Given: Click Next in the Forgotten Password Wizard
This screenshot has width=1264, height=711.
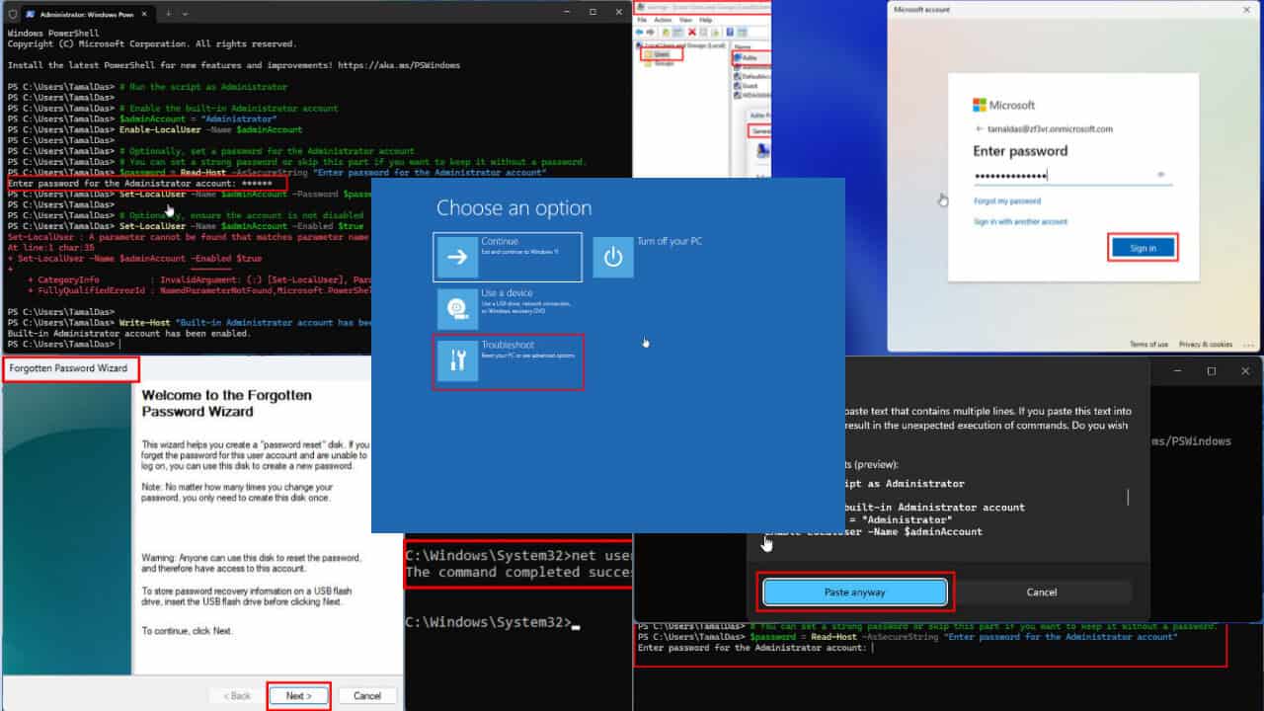Looking at the screenshot, I should tap(299, 696).
